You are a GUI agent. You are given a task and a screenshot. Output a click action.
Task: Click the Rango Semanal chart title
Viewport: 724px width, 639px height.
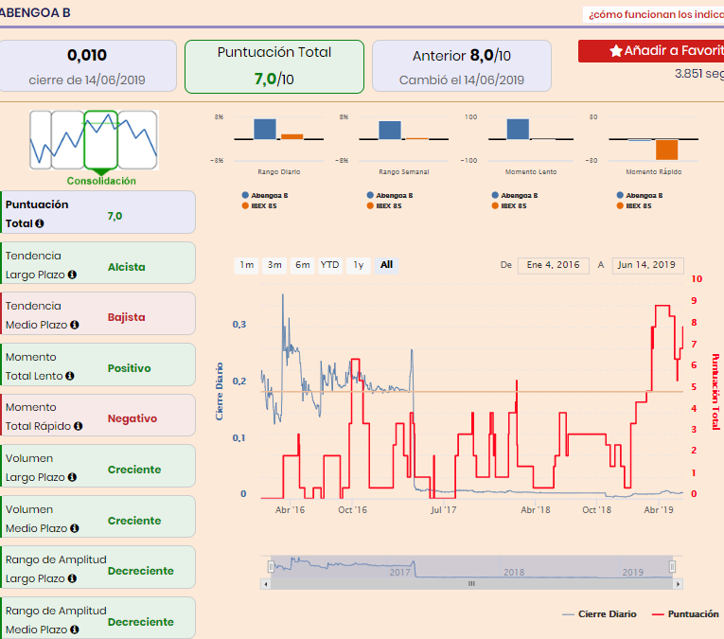coord(404,171)
